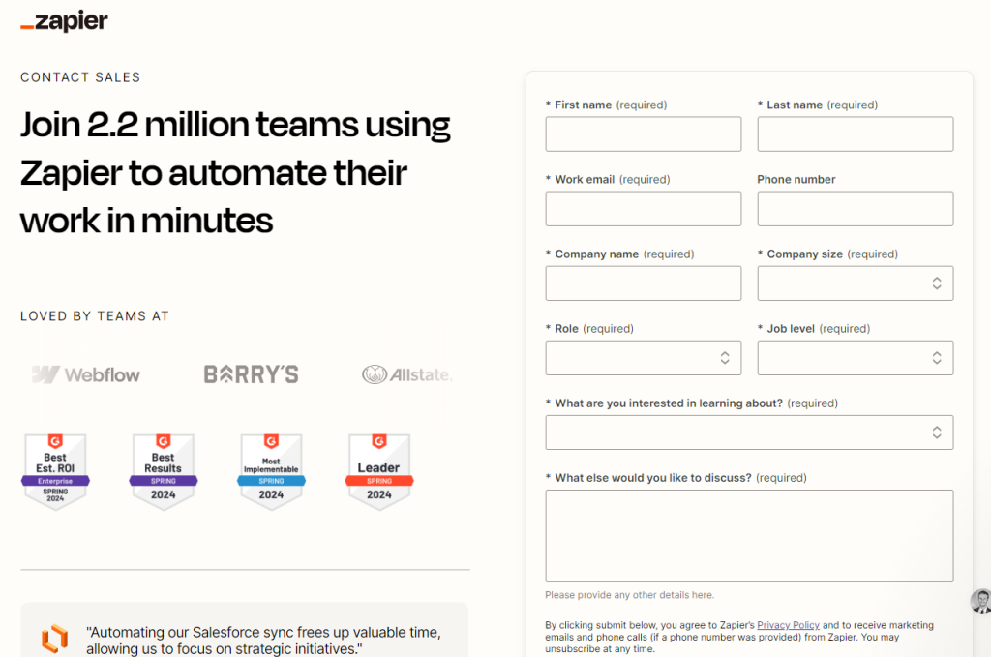Click the G2 Most Implementable badge
This screenshot has width=991, height=657.
[271, 471]
